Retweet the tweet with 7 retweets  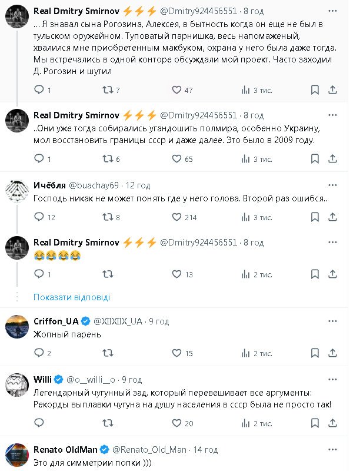click(108, 90)
